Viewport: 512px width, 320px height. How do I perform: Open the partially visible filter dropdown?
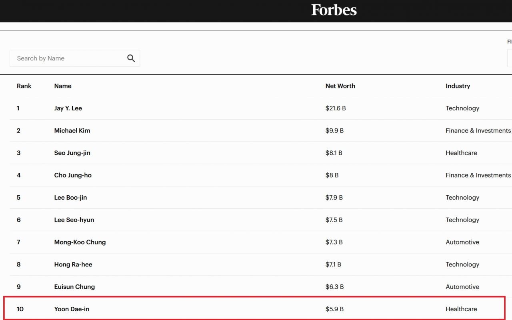point(509,58)
